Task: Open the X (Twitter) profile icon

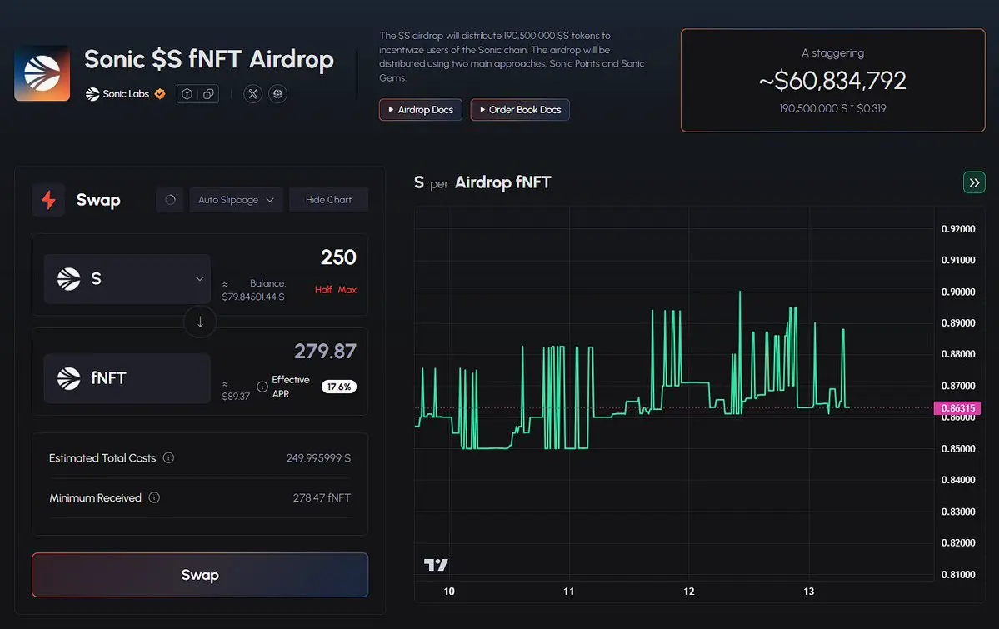Action: (x=253, y=93)
